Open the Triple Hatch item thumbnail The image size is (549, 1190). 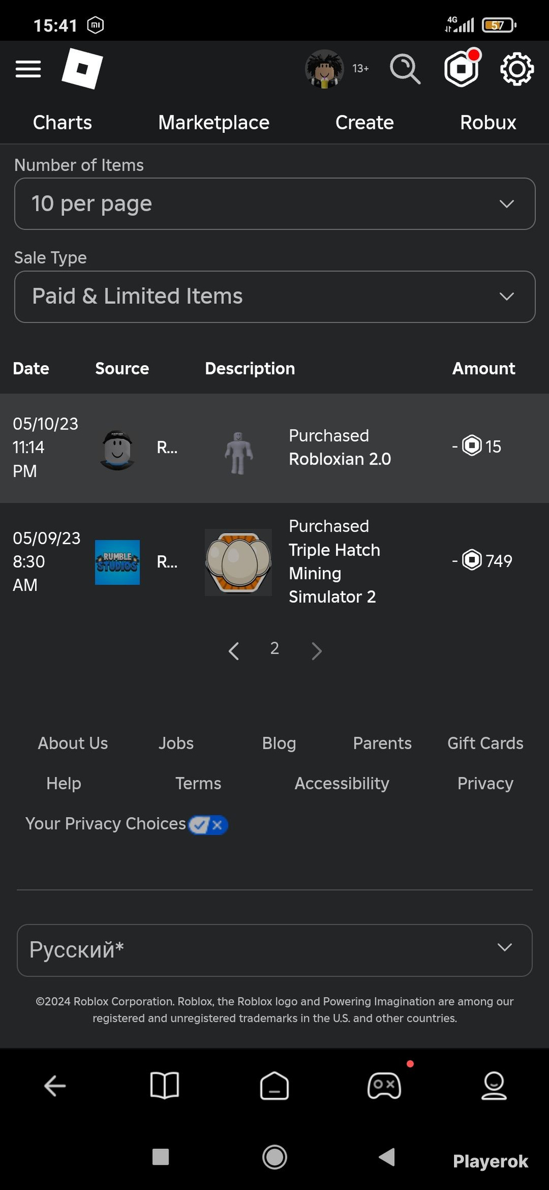[x=238, y=562]
